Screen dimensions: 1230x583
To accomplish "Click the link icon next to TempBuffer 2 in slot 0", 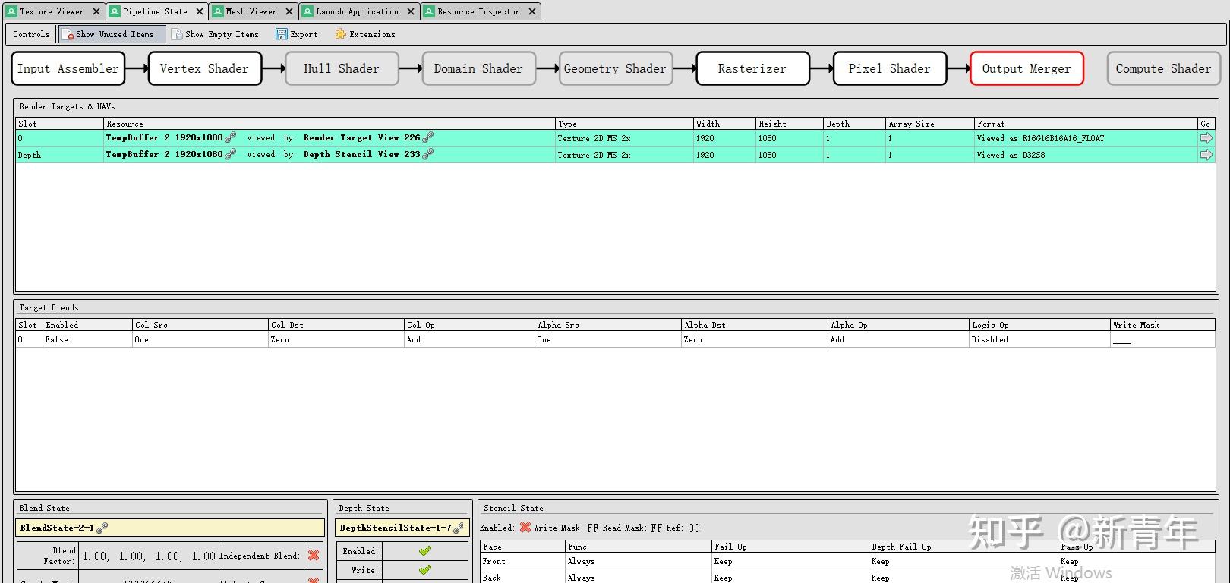I will [x=231, y=137].
